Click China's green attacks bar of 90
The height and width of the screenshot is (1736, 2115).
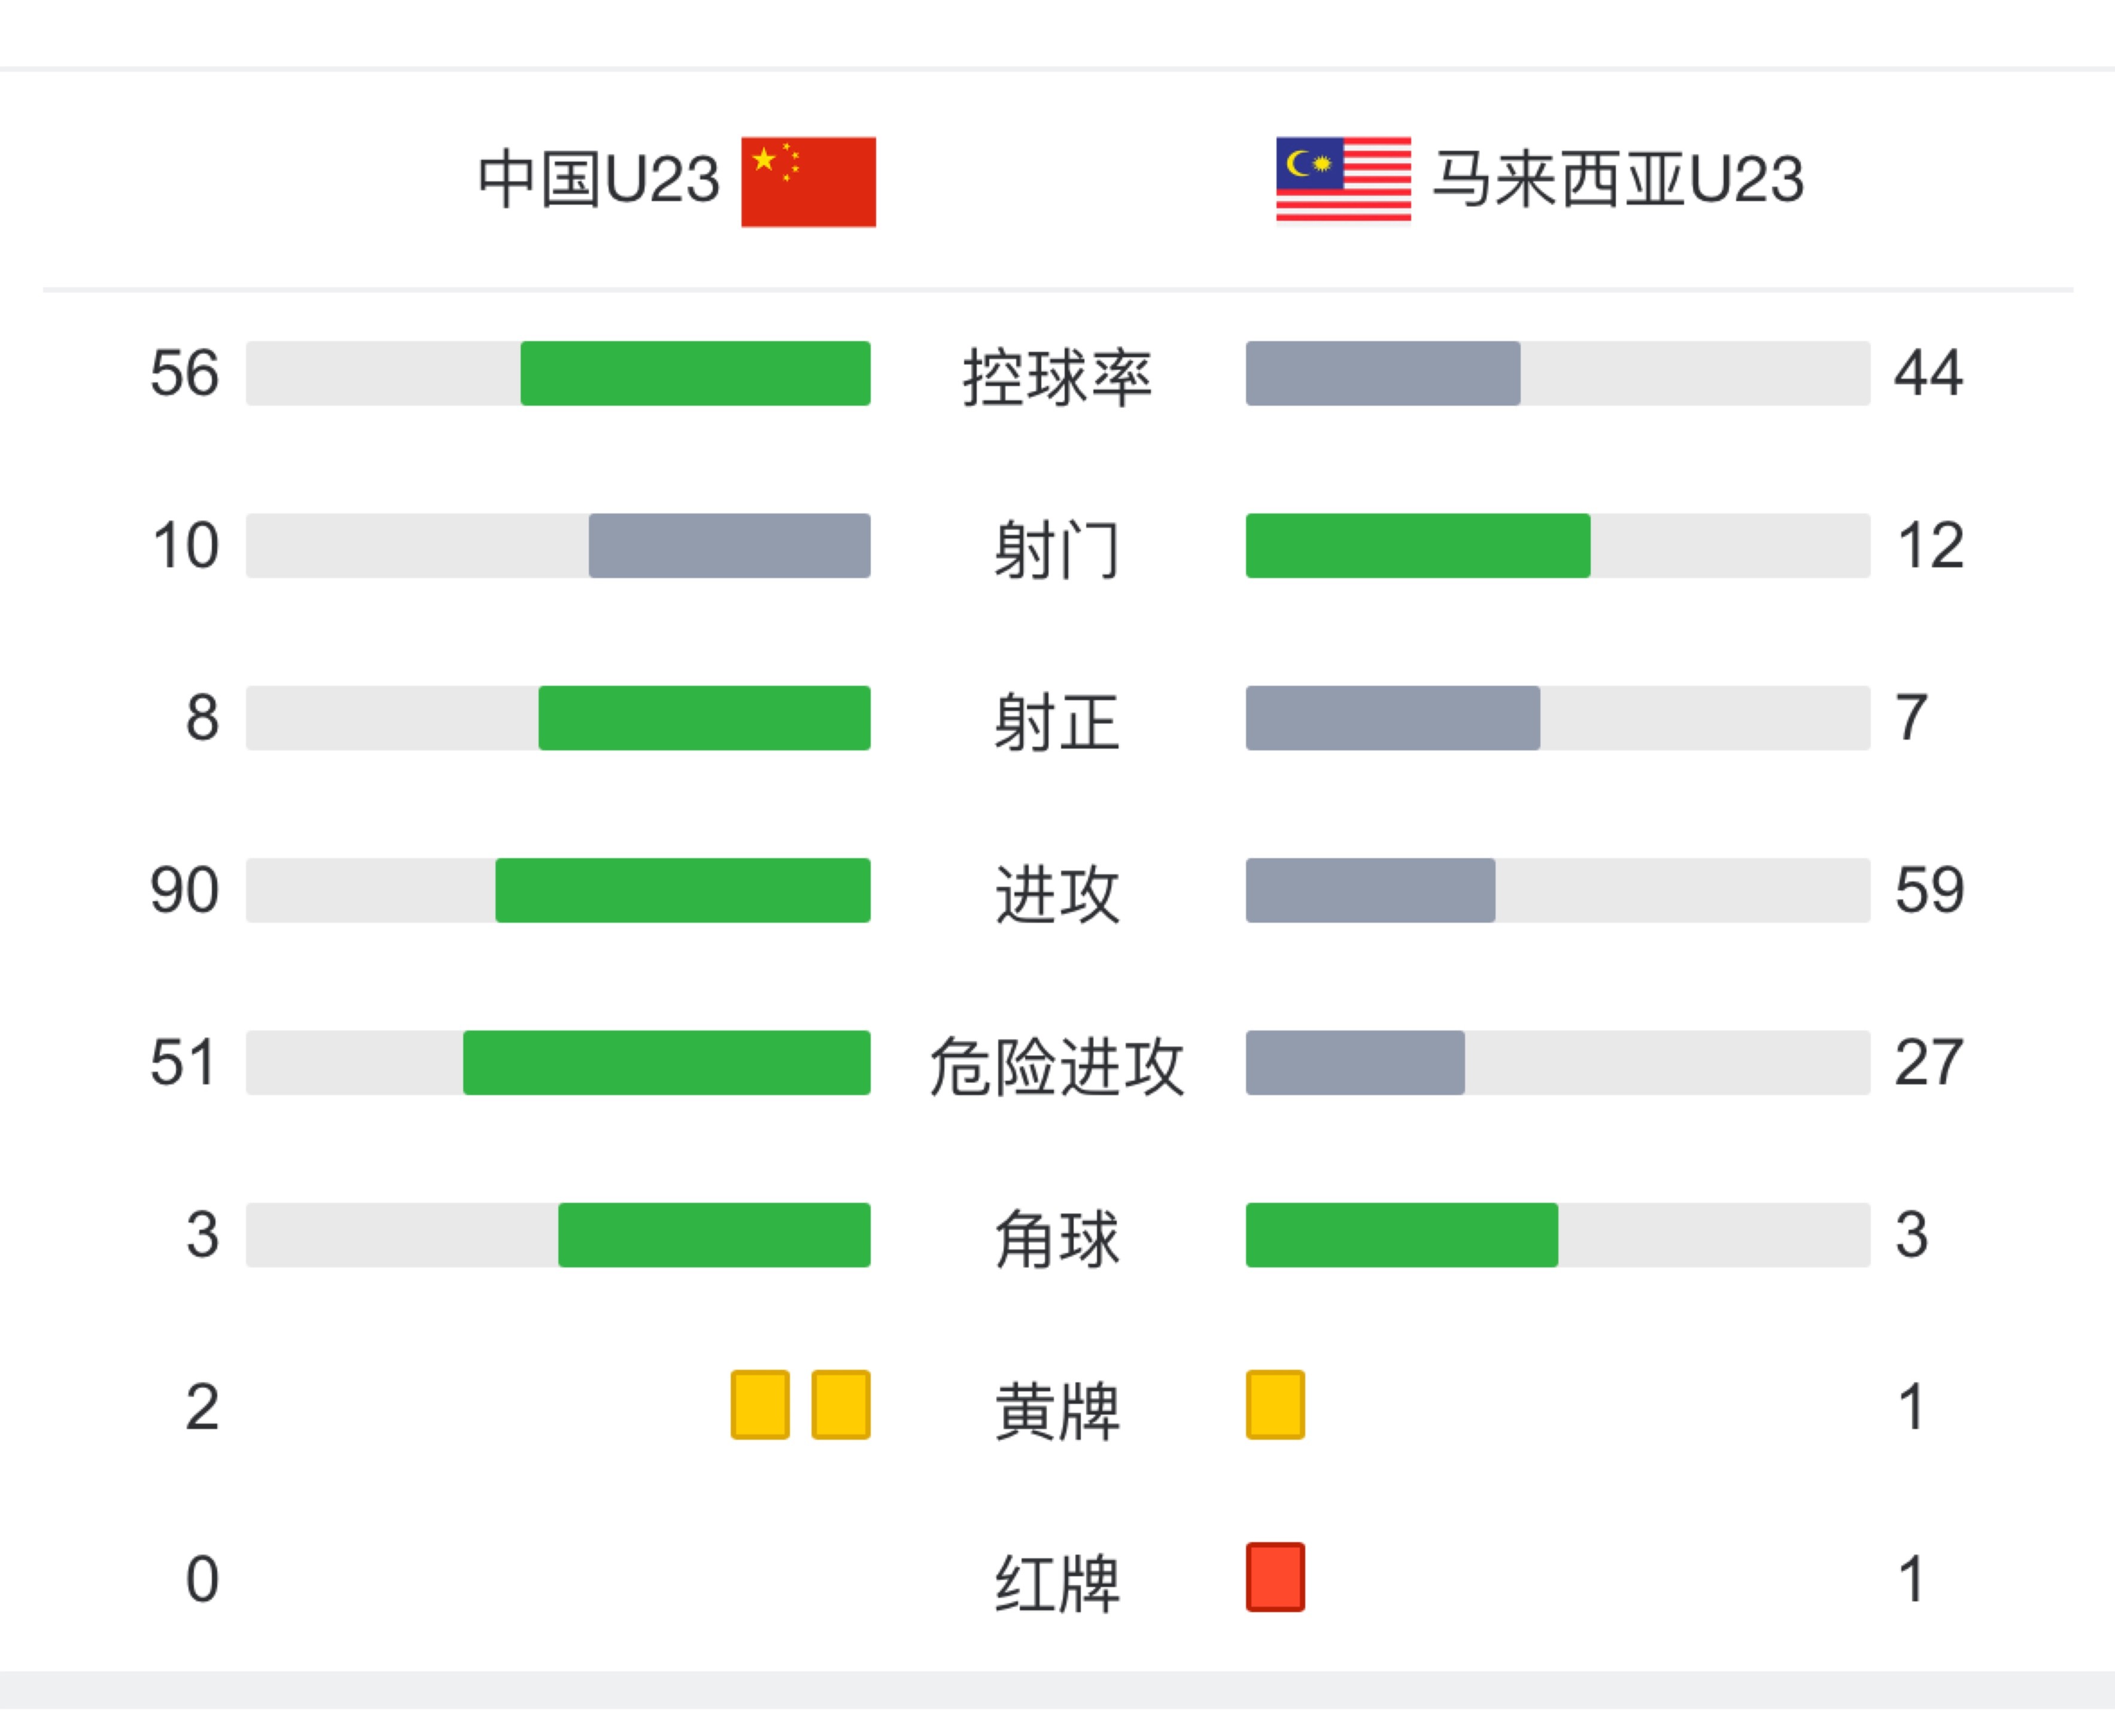coord(683,890)
